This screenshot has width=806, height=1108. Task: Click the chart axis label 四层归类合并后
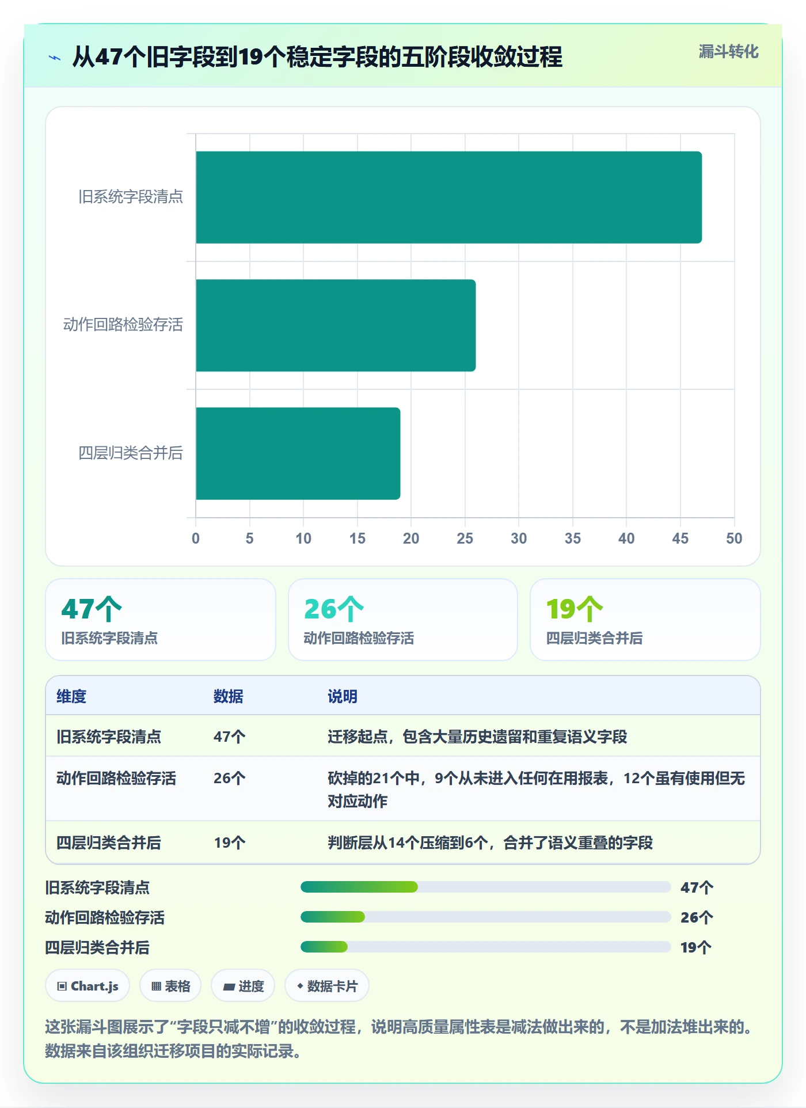[131, 453]
